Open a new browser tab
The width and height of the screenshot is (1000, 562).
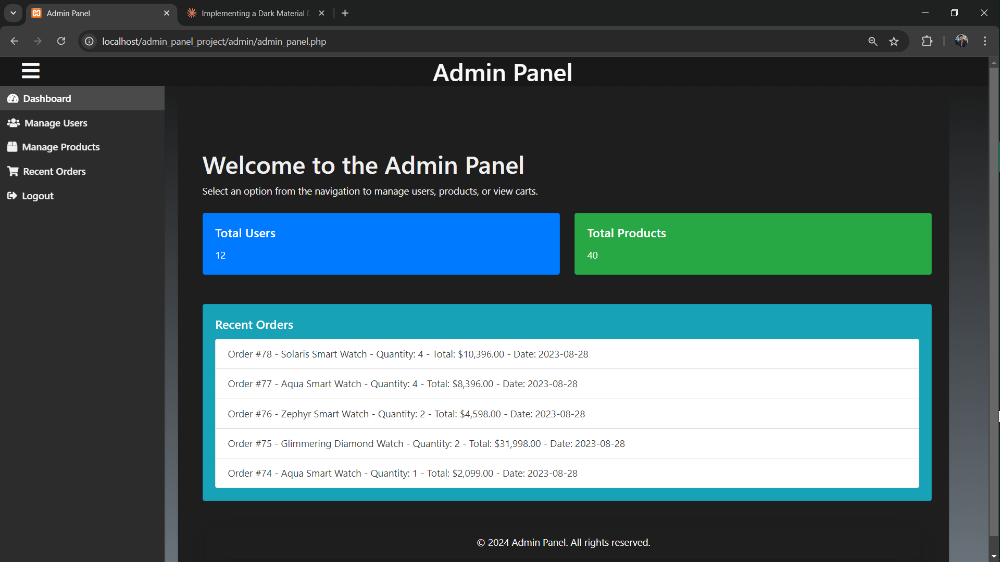pos(345,13)
